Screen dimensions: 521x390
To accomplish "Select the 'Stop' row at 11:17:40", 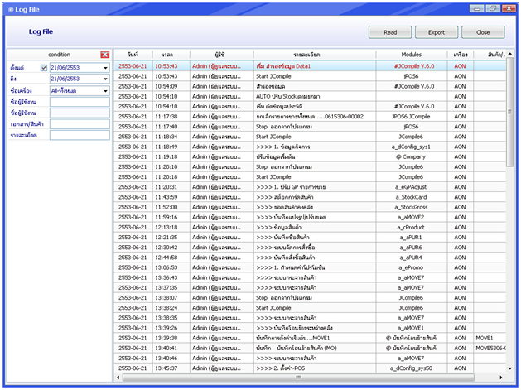I will (311, 127).
